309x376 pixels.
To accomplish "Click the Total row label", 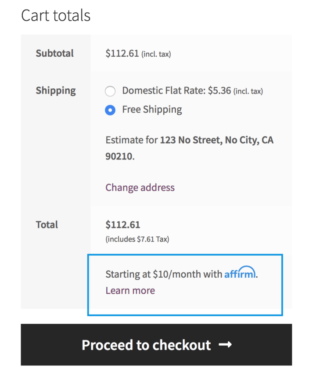I will (x=47, y=225).
